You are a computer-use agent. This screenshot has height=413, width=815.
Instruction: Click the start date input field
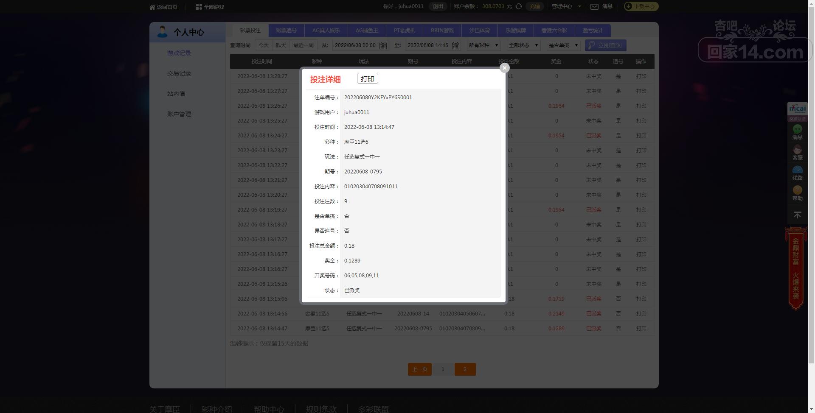(x=355, y=45)
